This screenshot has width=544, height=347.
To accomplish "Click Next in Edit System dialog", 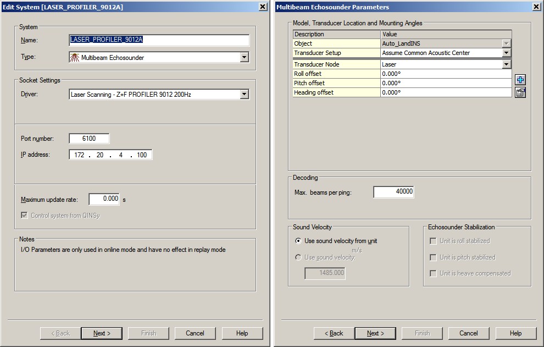I will click(x=102, y=333).
